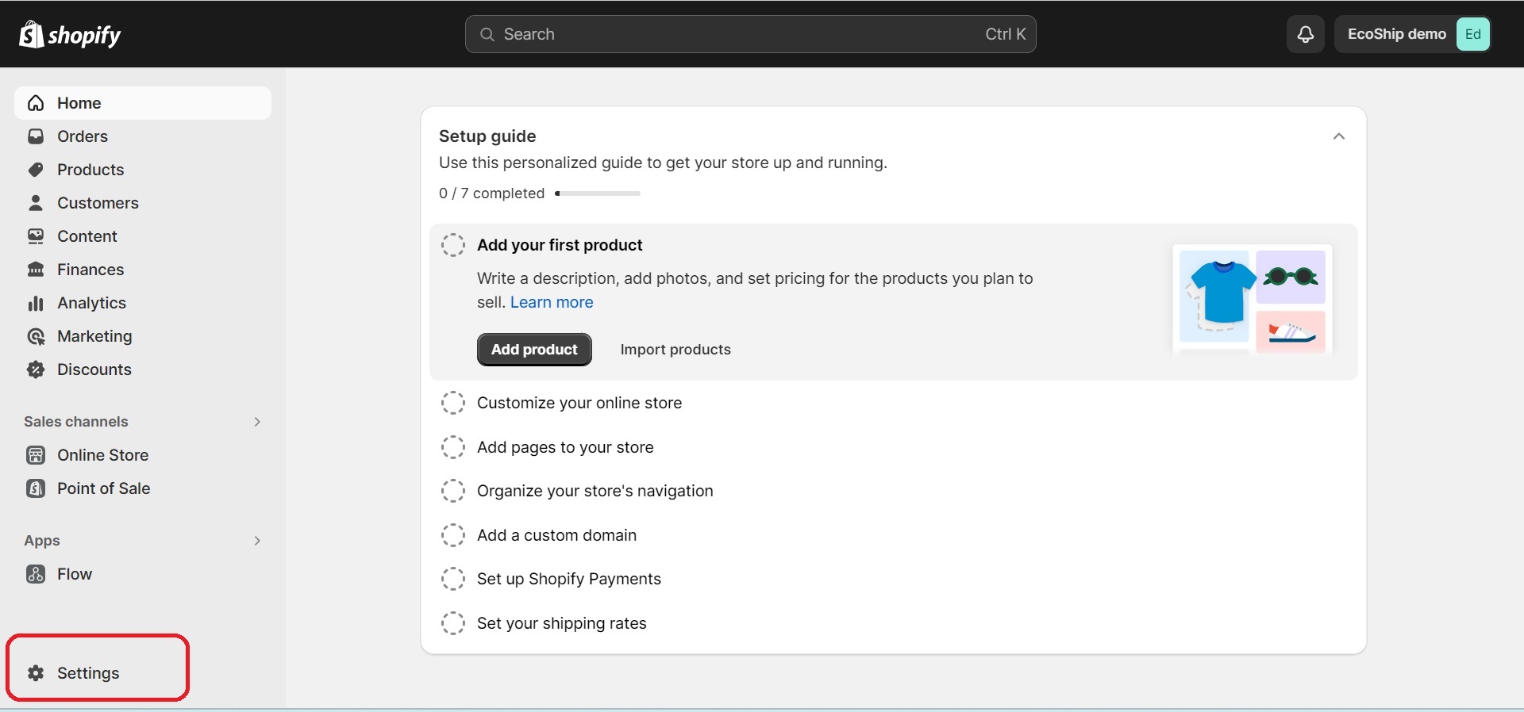Click 'Add your first product' heading
The height and width of the screenshot is (712, 1524).
tap(560, 245)
